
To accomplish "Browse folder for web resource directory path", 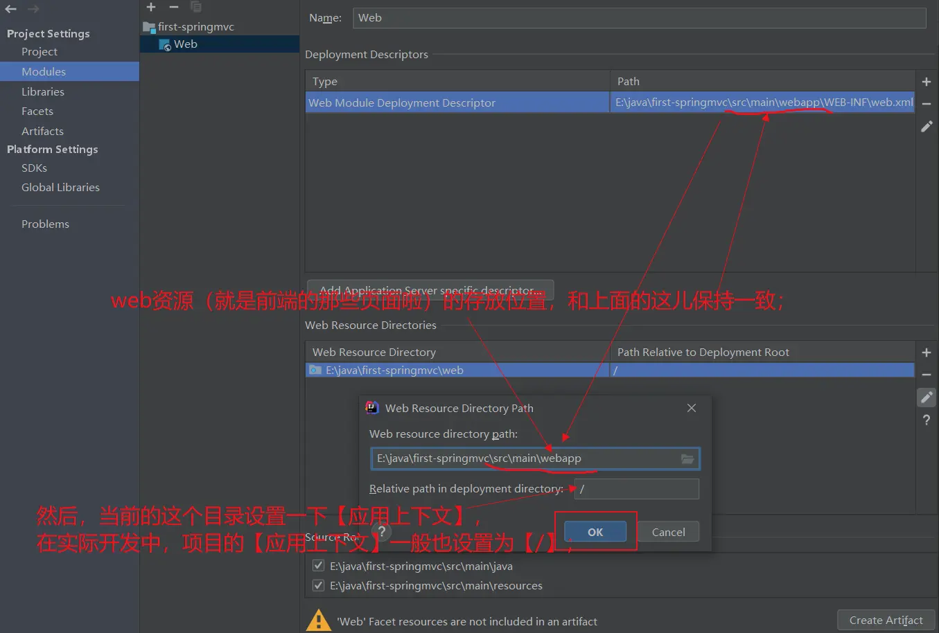I will point(687,458).
